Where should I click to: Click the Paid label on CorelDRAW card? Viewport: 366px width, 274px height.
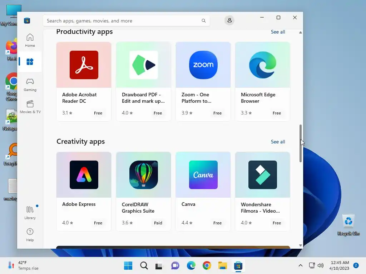pyautogui.click(x=158, y=223)
